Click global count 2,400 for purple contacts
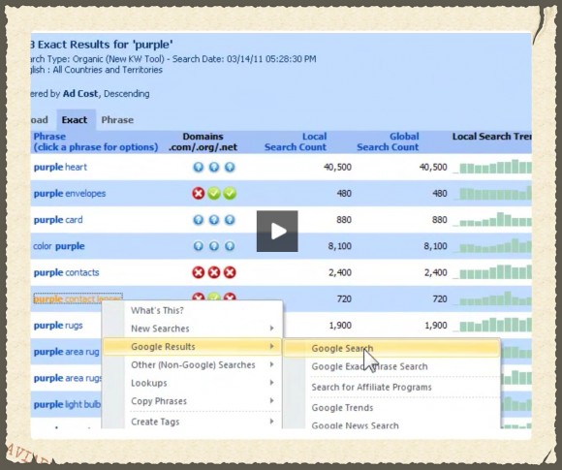This screenshot has width=562, height=470. [435, 272]
